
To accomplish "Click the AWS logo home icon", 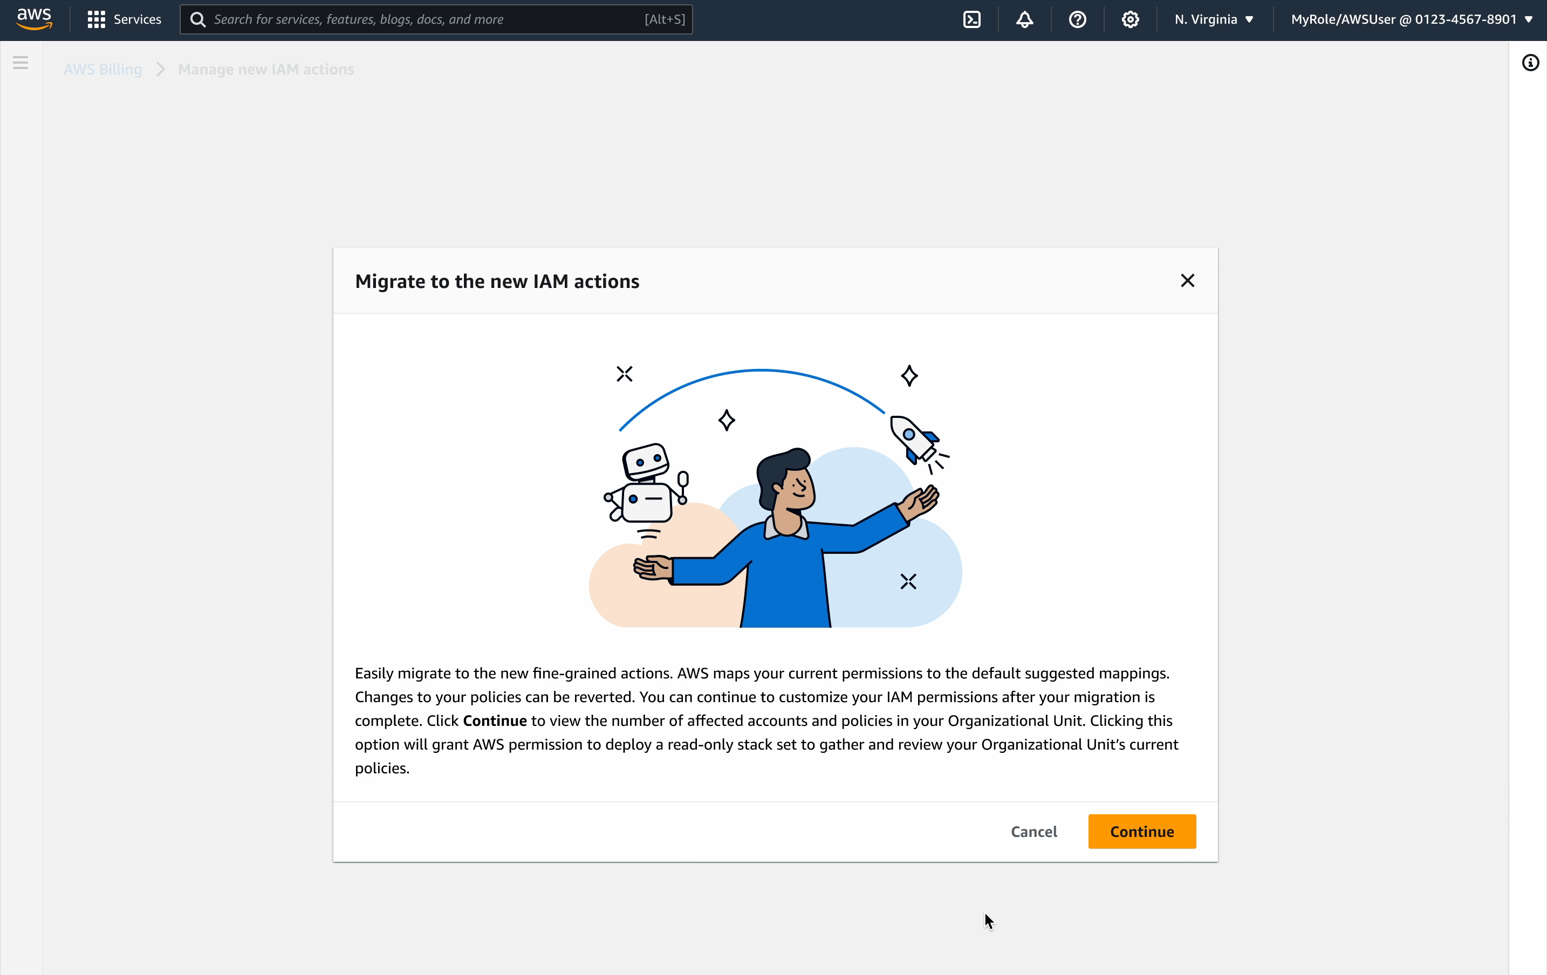I will point(34,19).
